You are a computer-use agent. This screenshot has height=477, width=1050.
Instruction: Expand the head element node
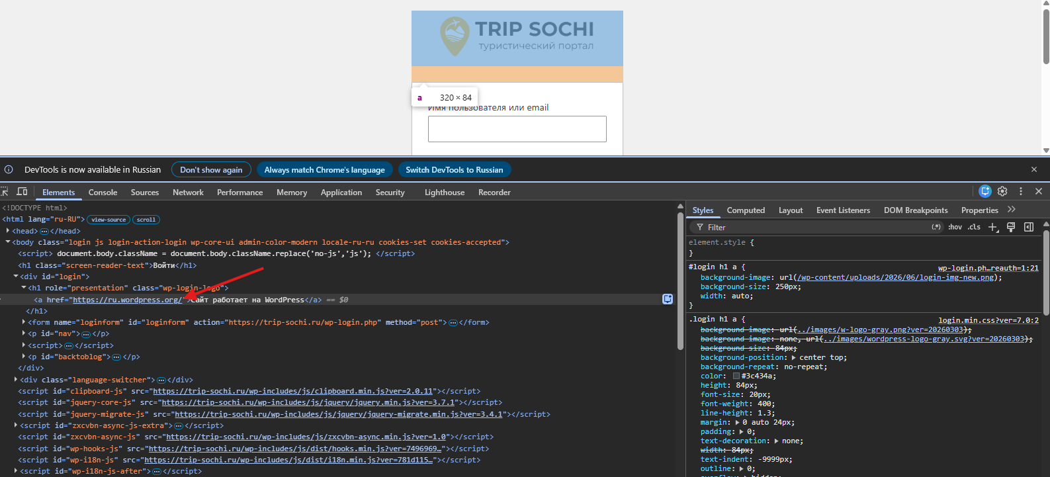[x=8, y=231]
